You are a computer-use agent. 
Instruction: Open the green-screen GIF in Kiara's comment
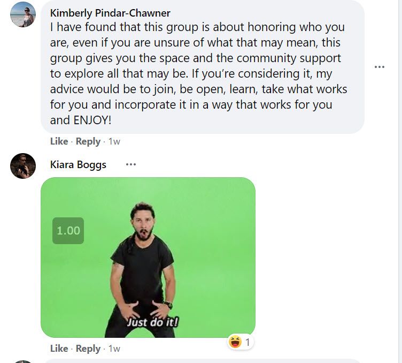tap(148, 257)
